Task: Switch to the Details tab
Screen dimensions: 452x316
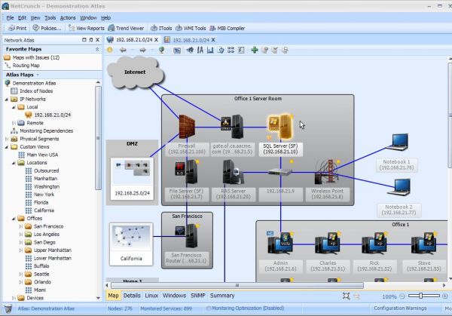Action: coord(132,296)
